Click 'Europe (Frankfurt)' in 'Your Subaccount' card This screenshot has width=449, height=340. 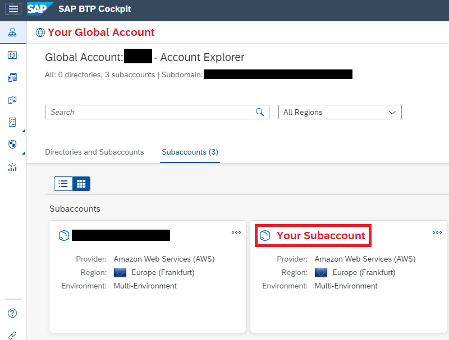(x=364, y=272)
